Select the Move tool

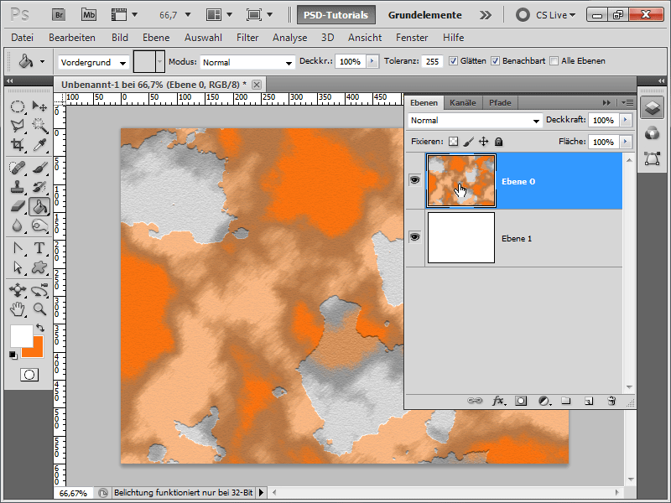pos(39,106)
